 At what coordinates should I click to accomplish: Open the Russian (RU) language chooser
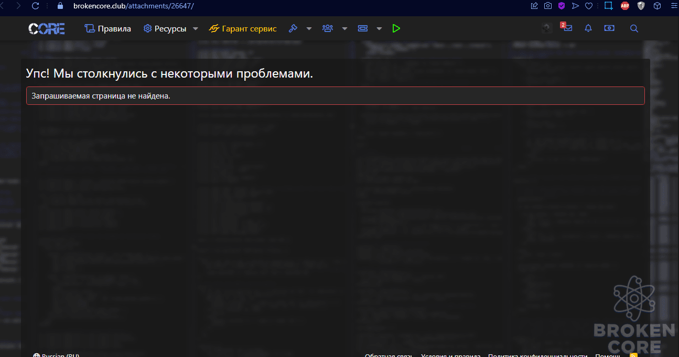[x=56, y=355]
